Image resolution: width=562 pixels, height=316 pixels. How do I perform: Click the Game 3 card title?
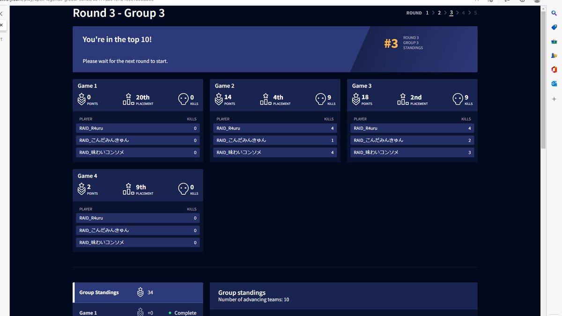(362, 86)
